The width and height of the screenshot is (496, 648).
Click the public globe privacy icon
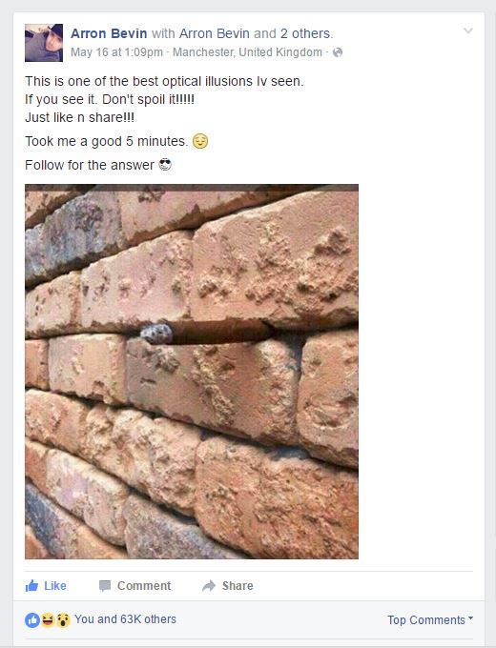[338, 52]
